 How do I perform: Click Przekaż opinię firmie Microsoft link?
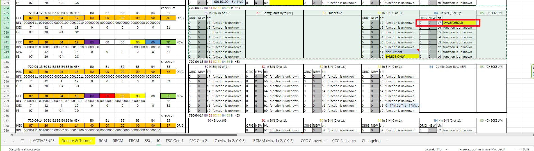tap(482, 149)
